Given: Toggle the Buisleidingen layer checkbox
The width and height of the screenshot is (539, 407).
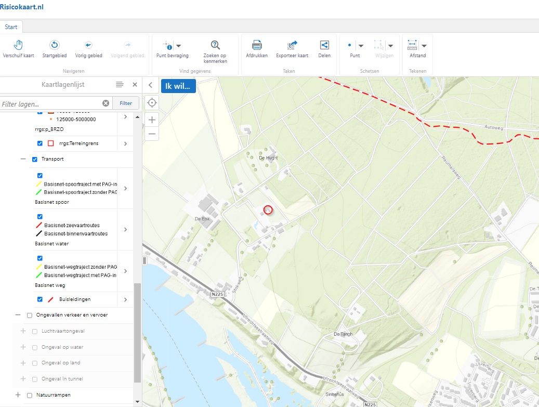Looking at the screenshot, I should (x=40, y=299).
